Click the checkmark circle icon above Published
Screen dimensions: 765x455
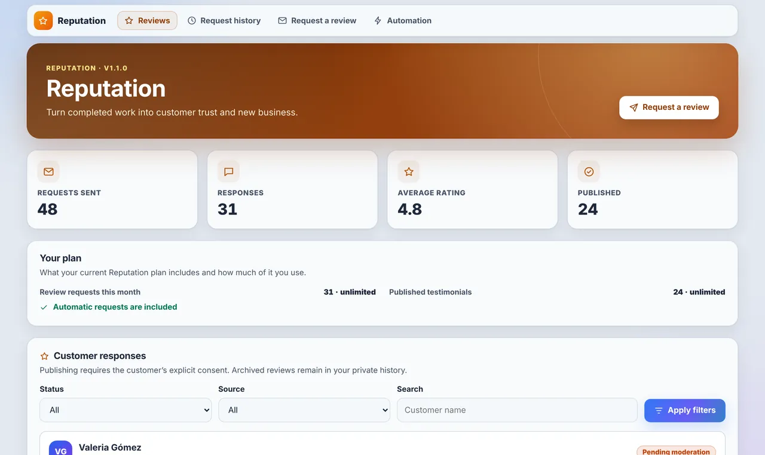589,171
